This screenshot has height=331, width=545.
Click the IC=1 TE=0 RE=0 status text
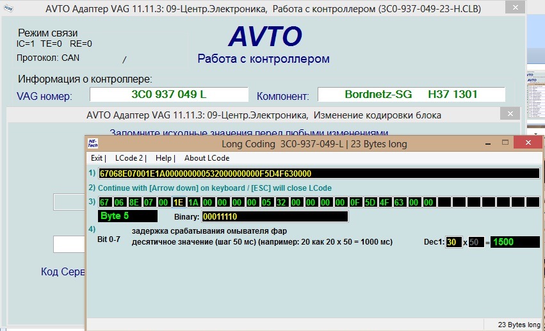(54, 44)
